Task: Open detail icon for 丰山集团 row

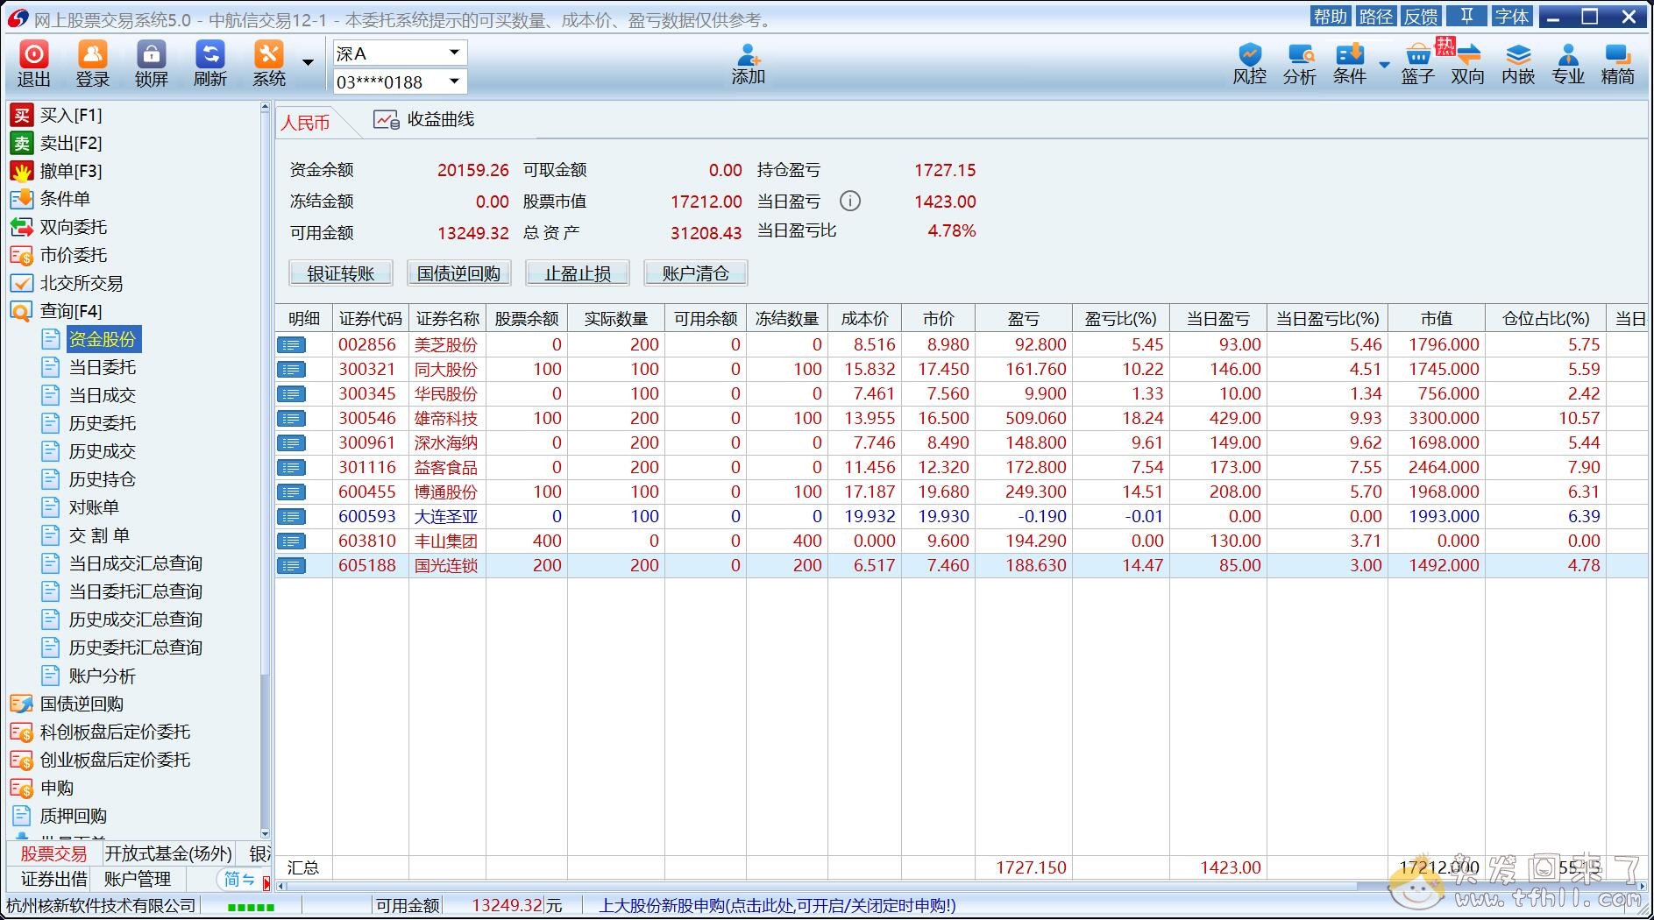Action: (x=292, y=541)
